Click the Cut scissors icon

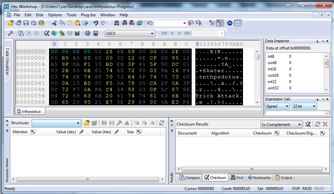tap(54, 23)
